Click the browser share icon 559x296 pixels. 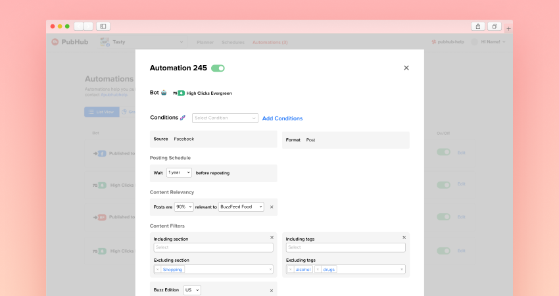pyautogui.click(x=478, y=26)
